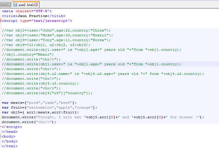Viewport: 219px width, 148px height.
Task: Click the var fruit array line
Action: coord(49,107)
